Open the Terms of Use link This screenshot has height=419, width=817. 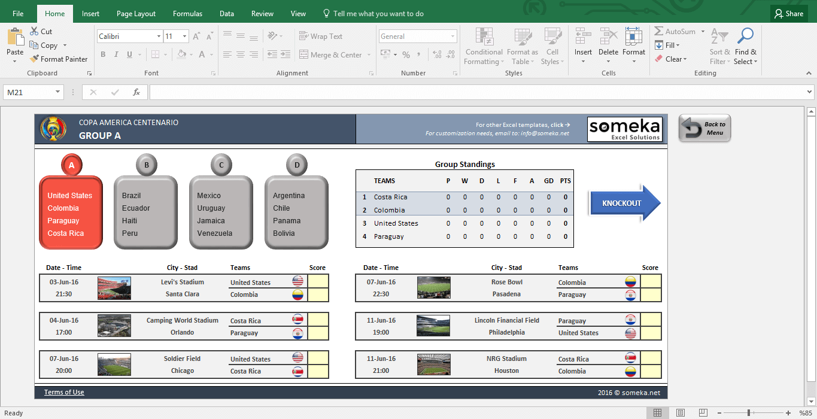(x=64, y=393)
